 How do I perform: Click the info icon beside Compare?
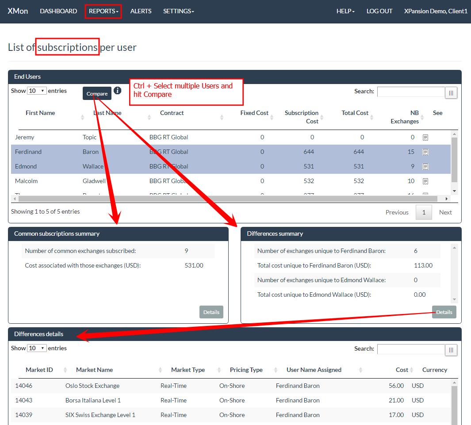[x=117, y=91]
